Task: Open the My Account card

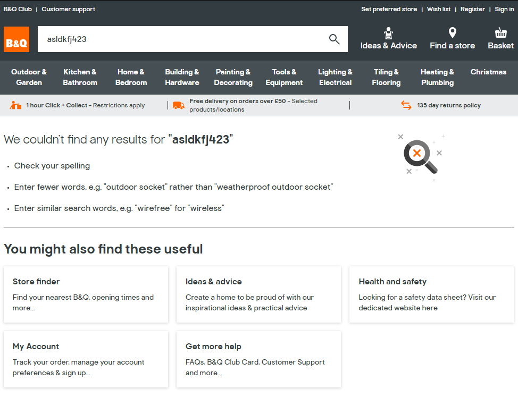Action: (86, 359)
